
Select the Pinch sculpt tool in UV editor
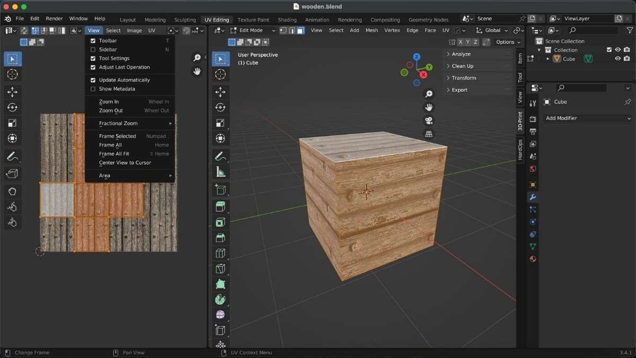12,222
